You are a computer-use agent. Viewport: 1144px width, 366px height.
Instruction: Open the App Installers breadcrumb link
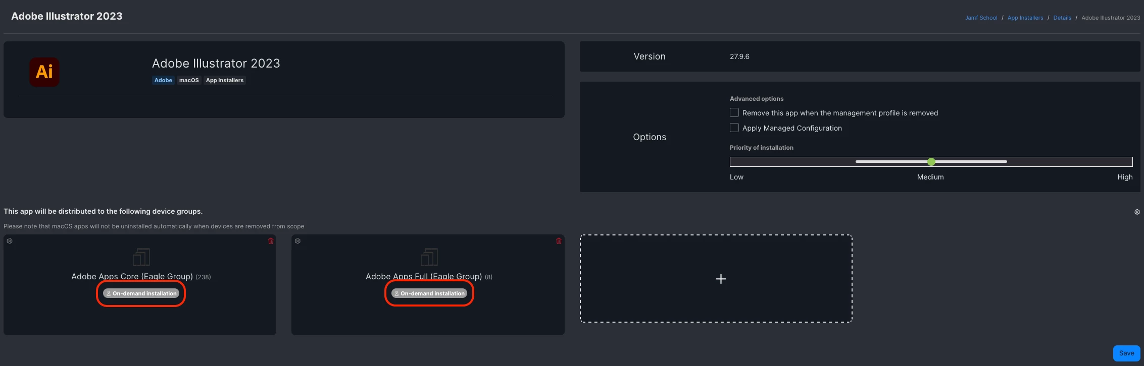click(x=1025, y=18)
